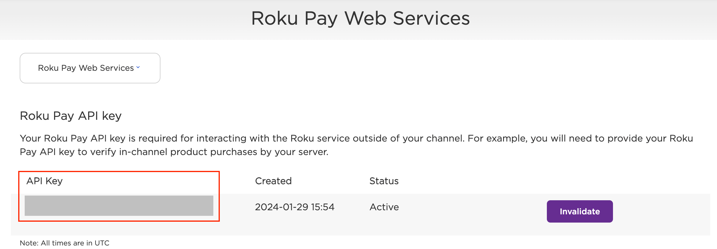The image size is (717, 249).
Task: Select the redacted gray API key value
Action: 119,206
